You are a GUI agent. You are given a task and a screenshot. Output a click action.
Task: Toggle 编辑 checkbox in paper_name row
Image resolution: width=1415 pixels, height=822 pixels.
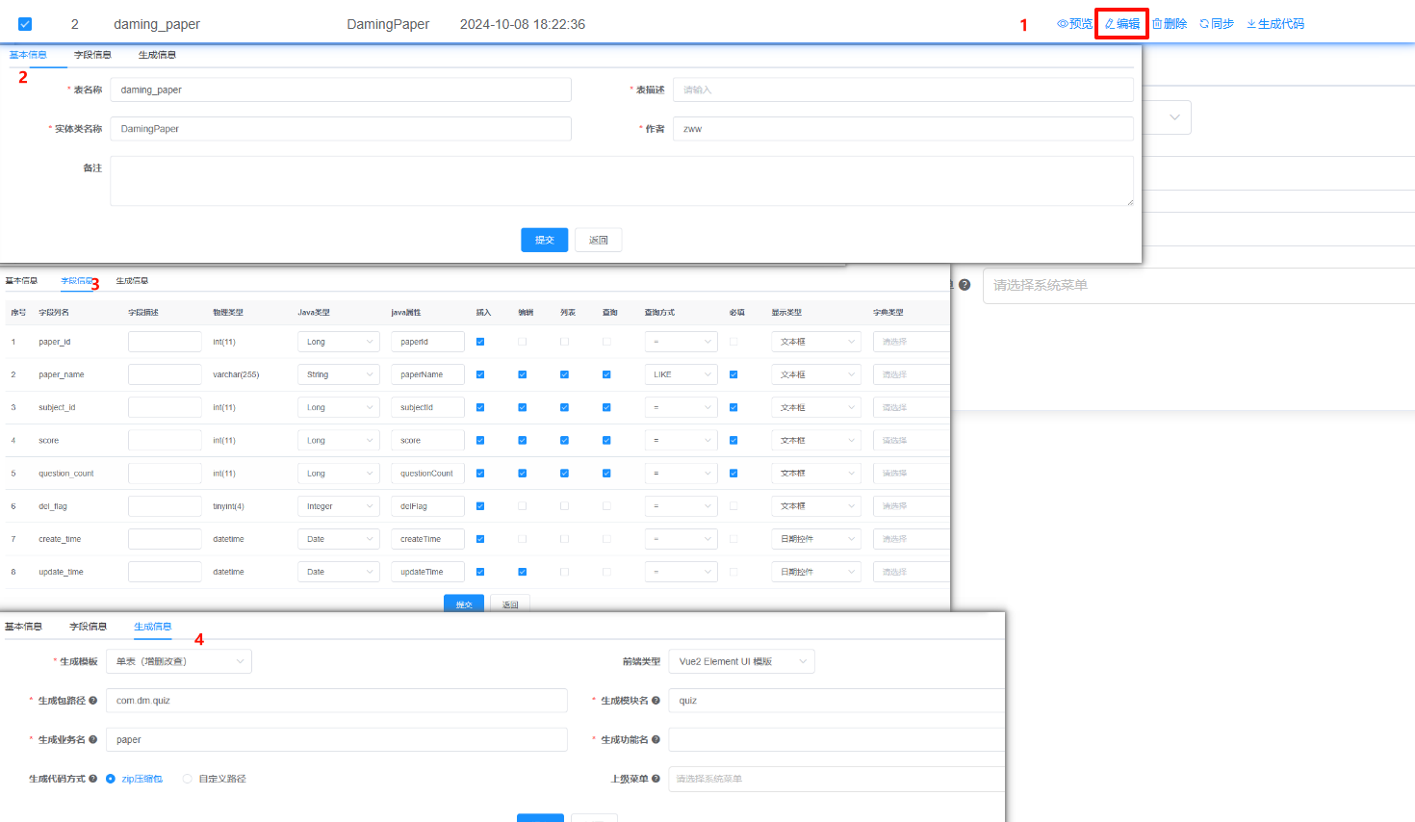click(523, 374)
